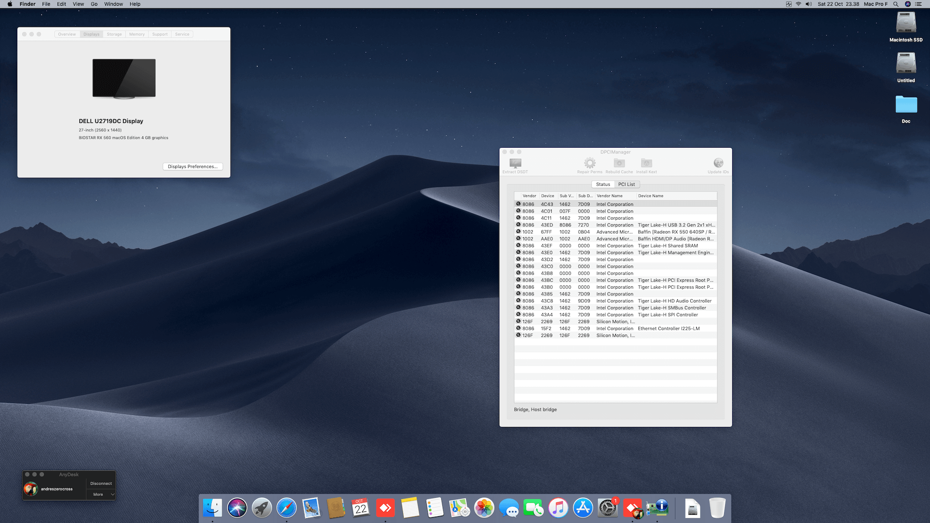Select row Tiger Lake-H HD Audio Controller
The height and width of the screenshot is (523, 930).
[616, 301]
